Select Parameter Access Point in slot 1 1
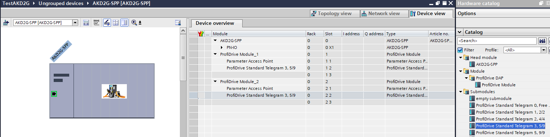 coord(249,61)
